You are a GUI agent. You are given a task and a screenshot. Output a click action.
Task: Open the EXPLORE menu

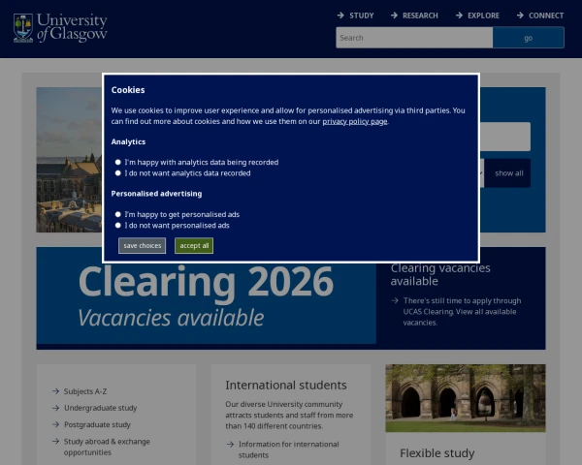(483, 15)
